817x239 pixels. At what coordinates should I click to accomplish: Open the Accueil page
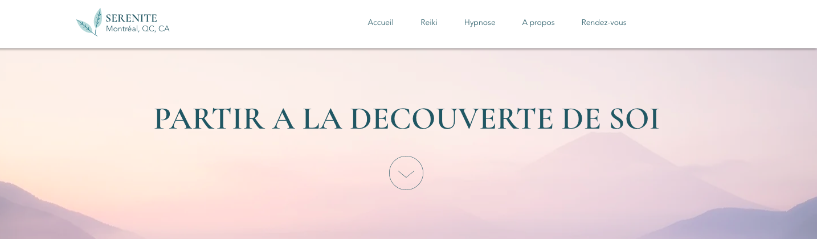pos(381,22)
